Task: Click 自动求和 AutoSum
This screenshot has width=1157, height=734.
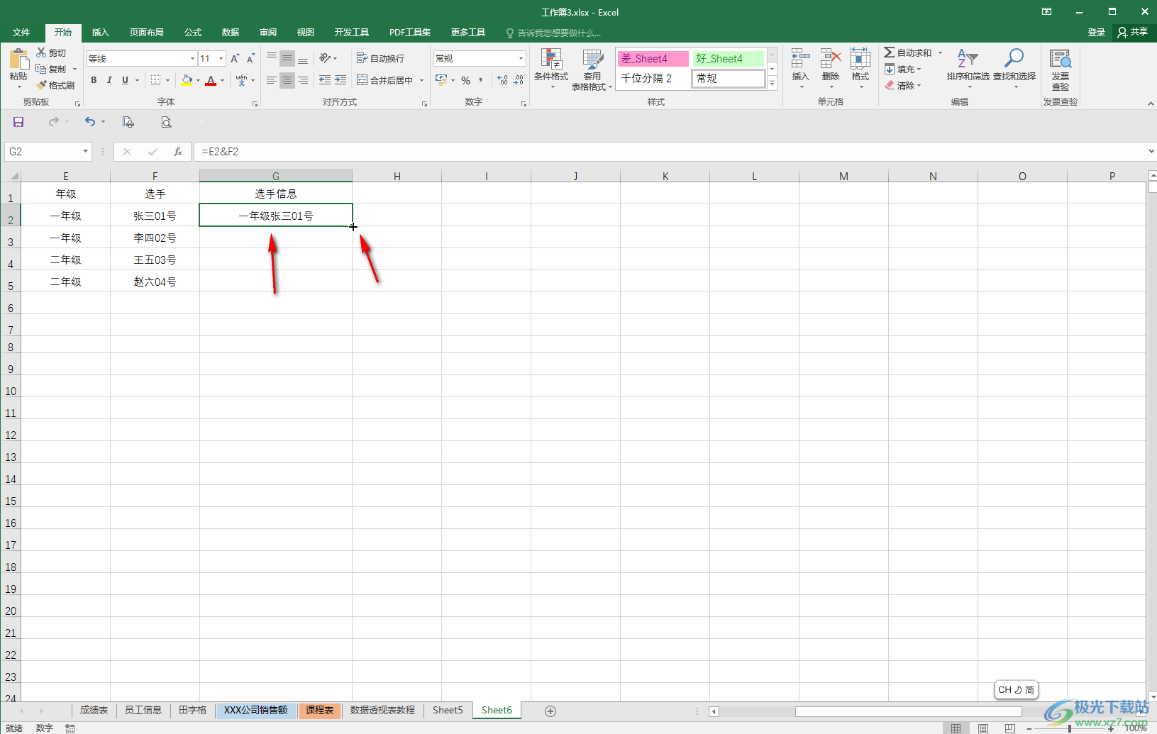Action: pos(908,52)
